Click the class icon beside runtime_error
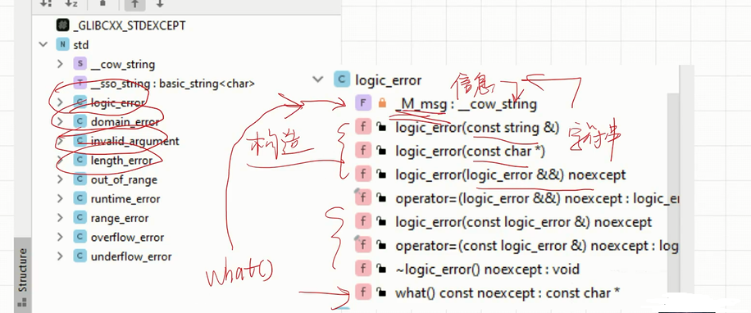Image resolution: width=751 pixels, height=313 pixels. 80,198
